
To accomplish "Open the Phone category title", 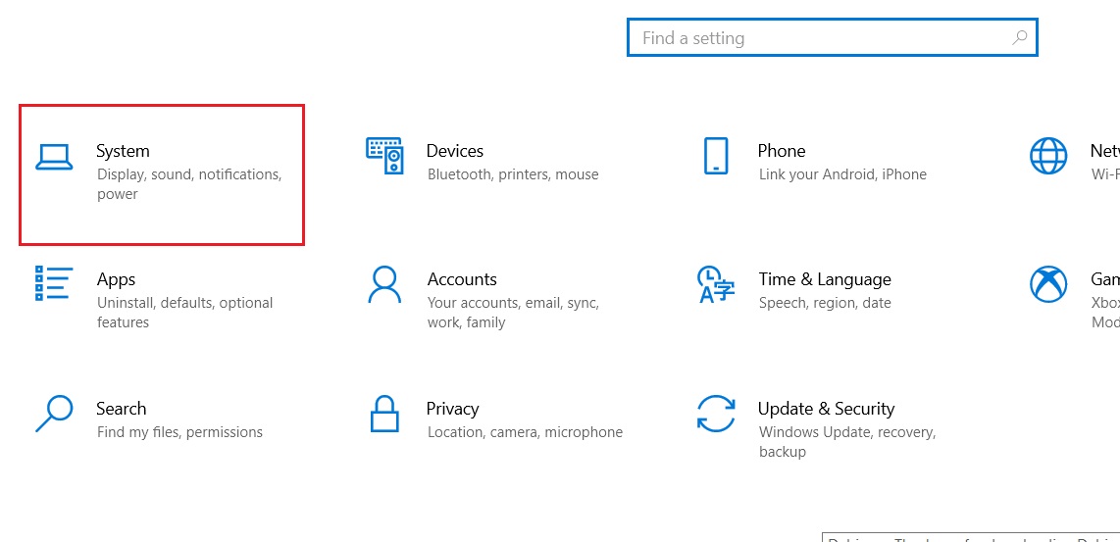I will pyautogui.click(x=782, y=151).
